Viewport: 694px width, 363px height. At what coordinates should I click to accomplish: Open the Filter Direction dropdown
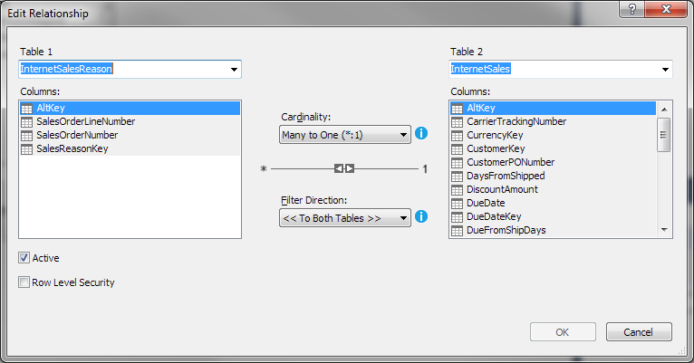pyautogui.click(x=345, y=218)
